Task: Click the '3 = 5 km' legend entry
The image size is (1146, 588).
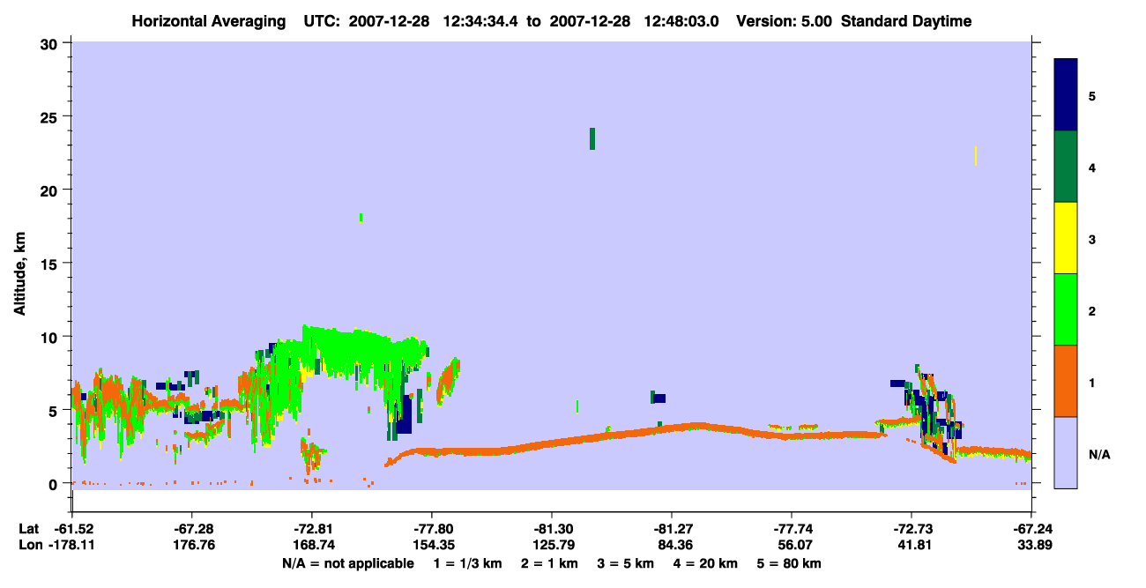Action: pyautogui.click(x=627, y=563)
